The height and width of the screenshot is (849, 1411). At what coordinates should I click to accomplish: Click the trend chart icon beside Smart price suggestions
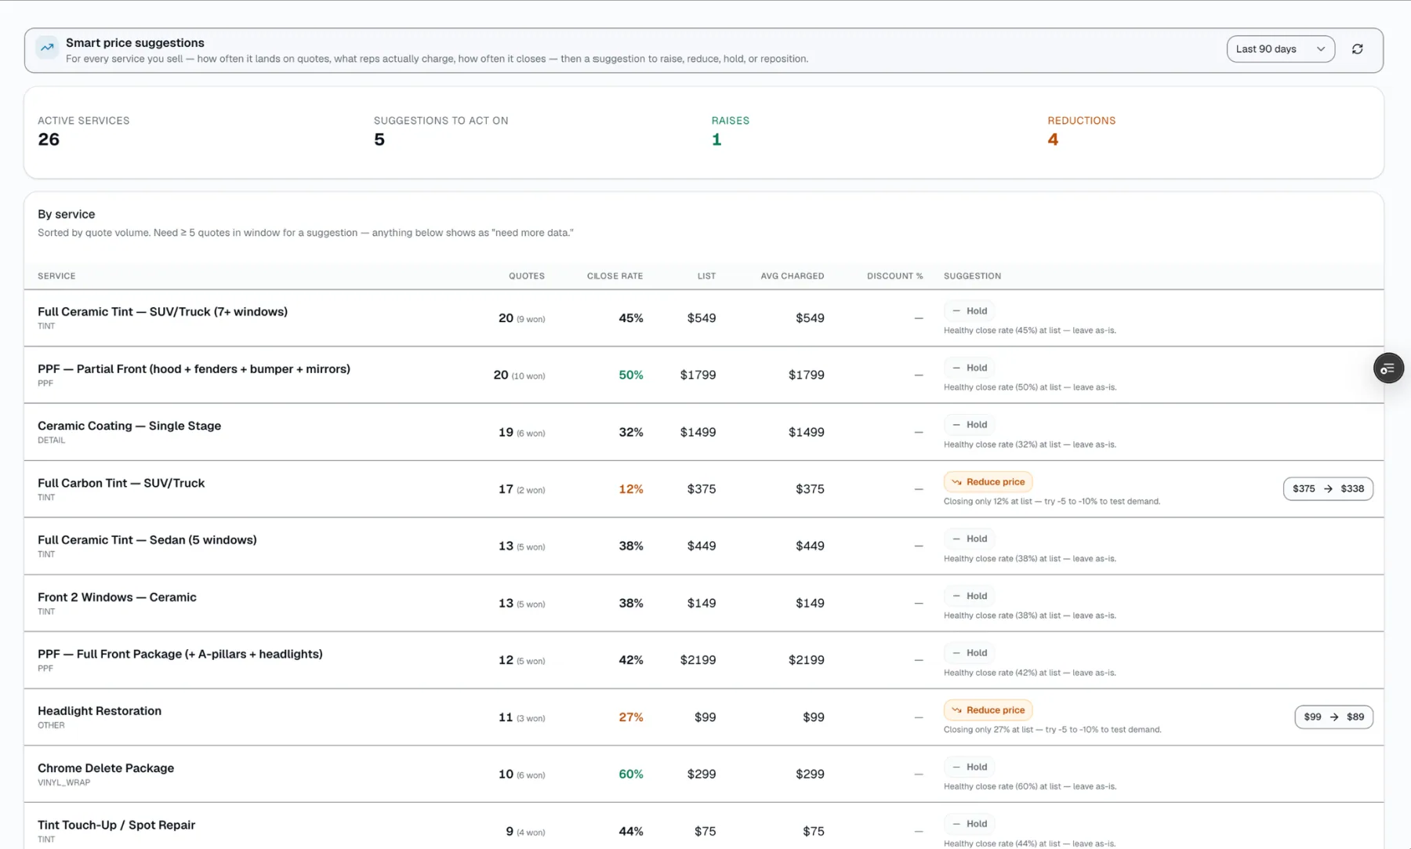(x=47, y=48)
